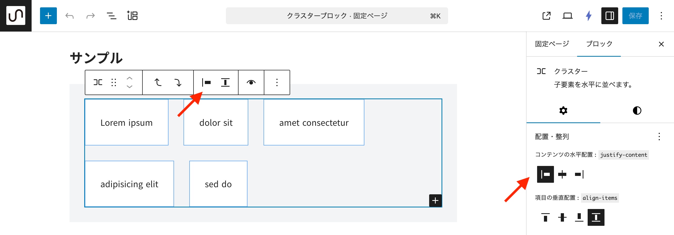Switch preview device with the laptop icon
The height and width of the screenshot is (235, 674).
[567, 16]
